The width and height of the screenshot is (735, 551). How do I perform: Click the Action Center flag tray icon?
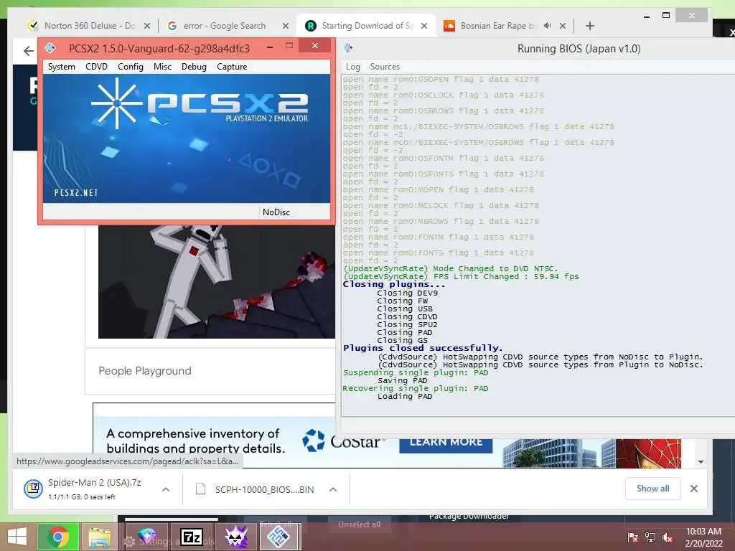tap(632, 537)
